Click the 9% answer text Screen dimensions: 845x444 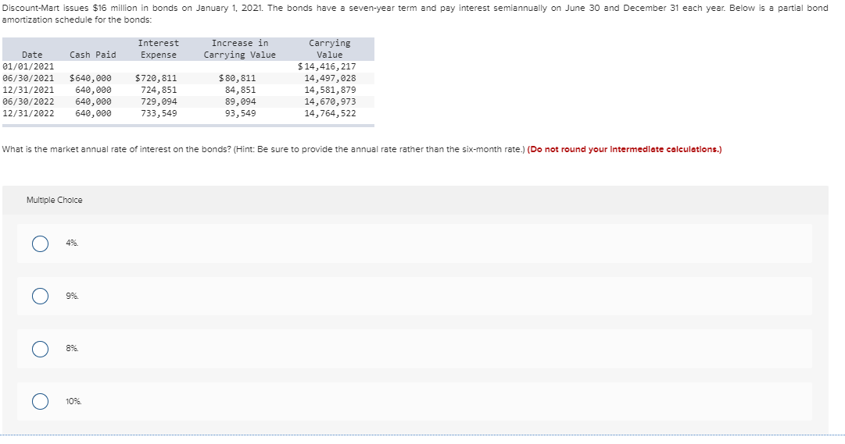click(72, 296)
